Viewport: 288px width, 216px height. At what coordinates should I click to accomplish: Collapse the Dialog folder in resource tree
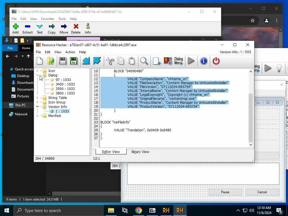tap(37, 75)
